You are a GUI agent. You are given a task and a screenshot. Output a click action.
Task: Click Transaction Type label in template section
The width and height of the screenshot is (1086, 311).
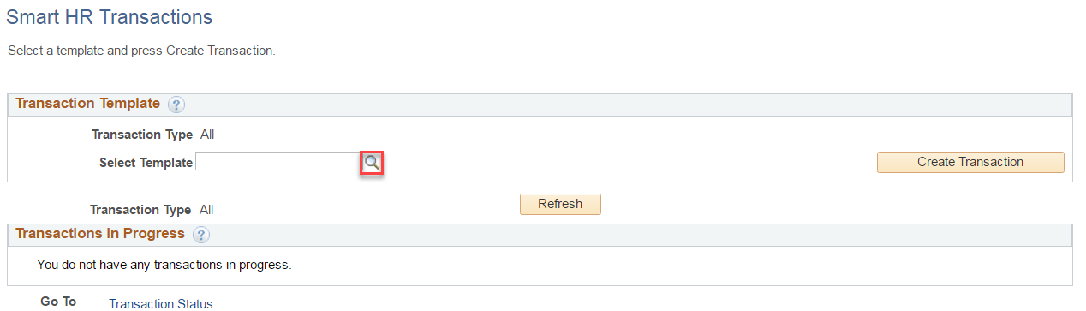pyautogui.click(x=142, y=135)
